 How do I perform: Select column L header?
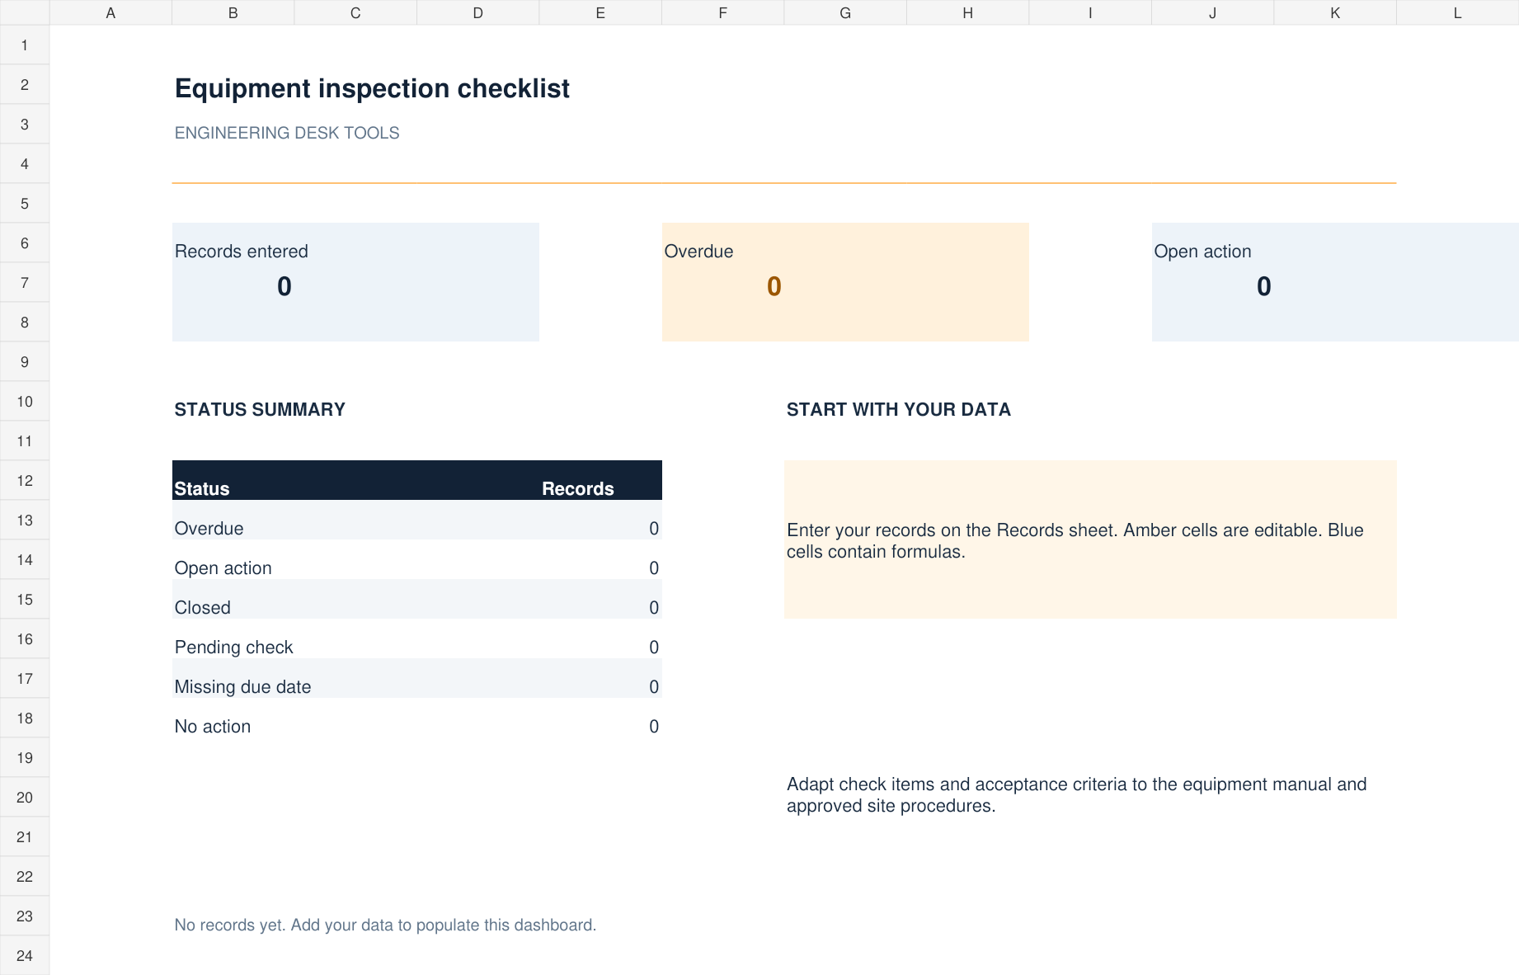tap(1457, 12)
